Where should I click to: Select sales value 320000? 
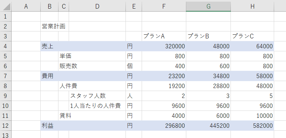(x=164, y=46)
